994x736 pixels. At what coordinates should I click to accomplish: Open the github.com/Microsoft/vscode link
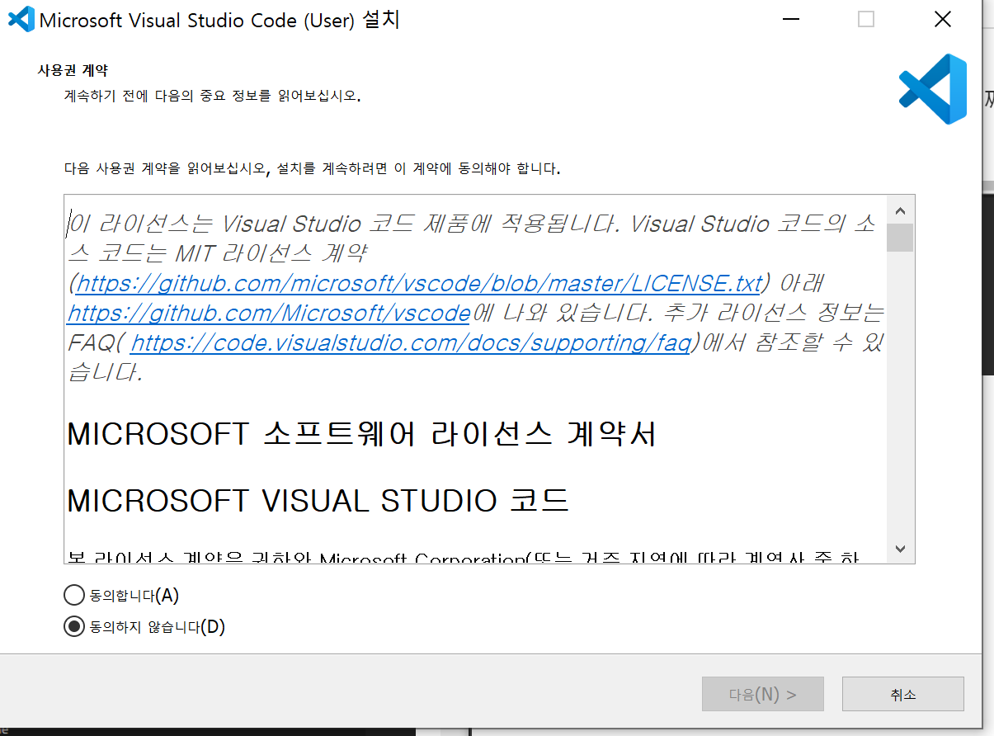tap(269, 313)
